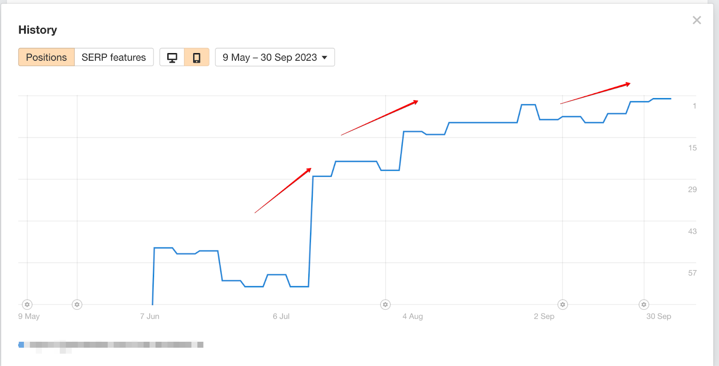Click the blue legend color swatch
The width and height of the screenshot is (719, 366).
coord(21,345)
